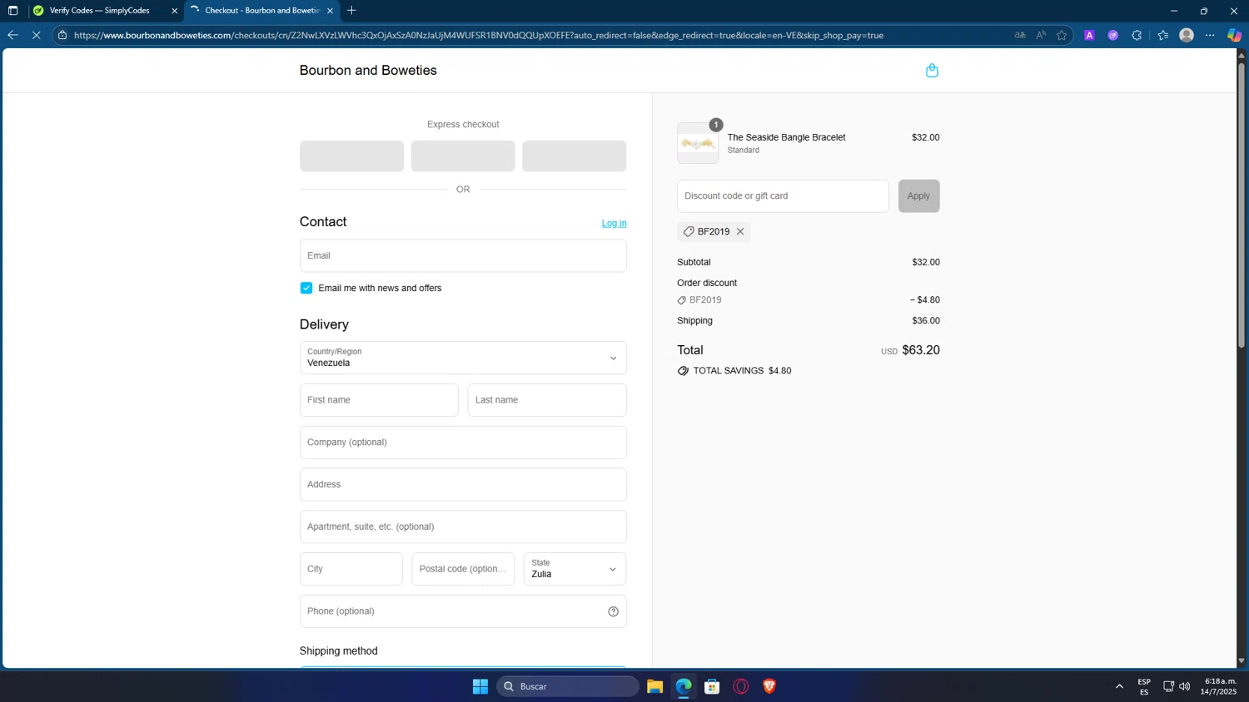This screenshot has height=702, width=1249.
Task: Focus the Postal code field
Action: pos(463,569)
